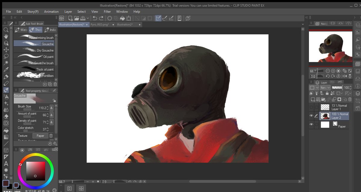
Task: Select the Eraser tool
Action: tap(6, 116)
